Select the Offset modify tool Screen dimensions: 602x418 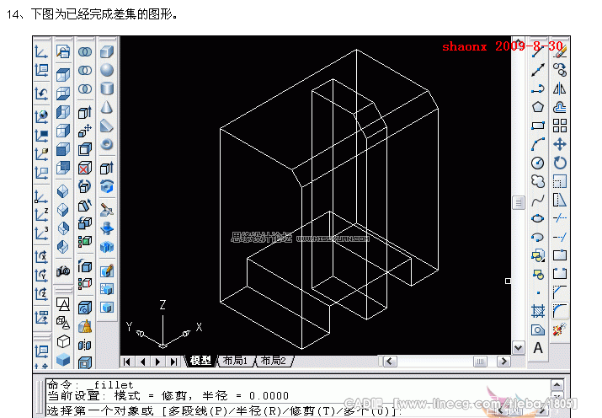pos(560,107)
